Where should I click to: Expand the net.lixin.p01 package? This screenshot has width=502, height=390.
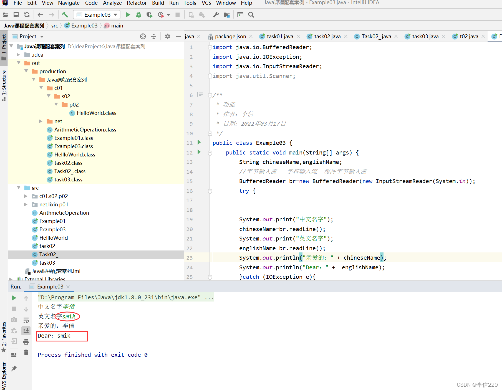click(x=26, y=204)
